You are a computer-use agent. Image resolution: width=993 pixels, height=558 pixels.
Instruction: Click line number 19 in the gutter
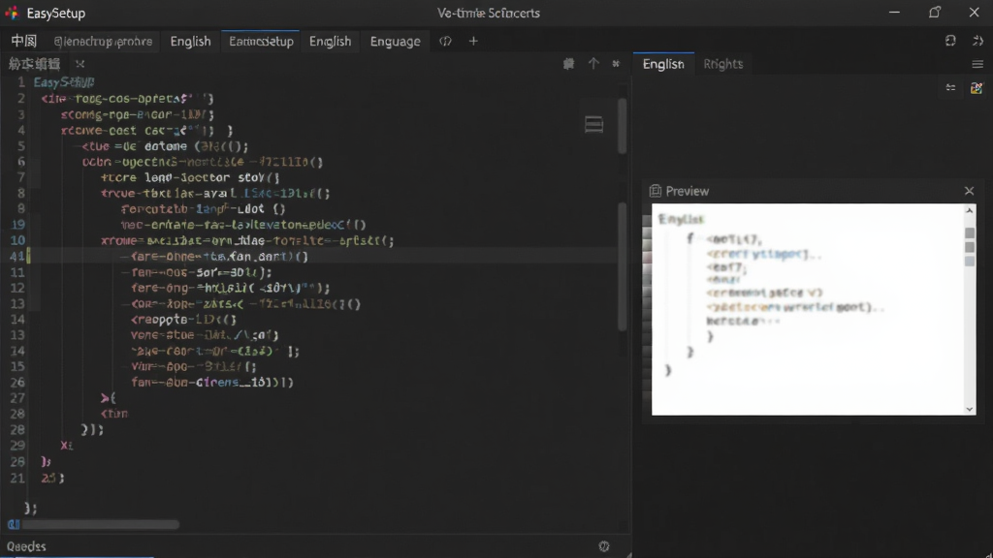tap(17, 225)
